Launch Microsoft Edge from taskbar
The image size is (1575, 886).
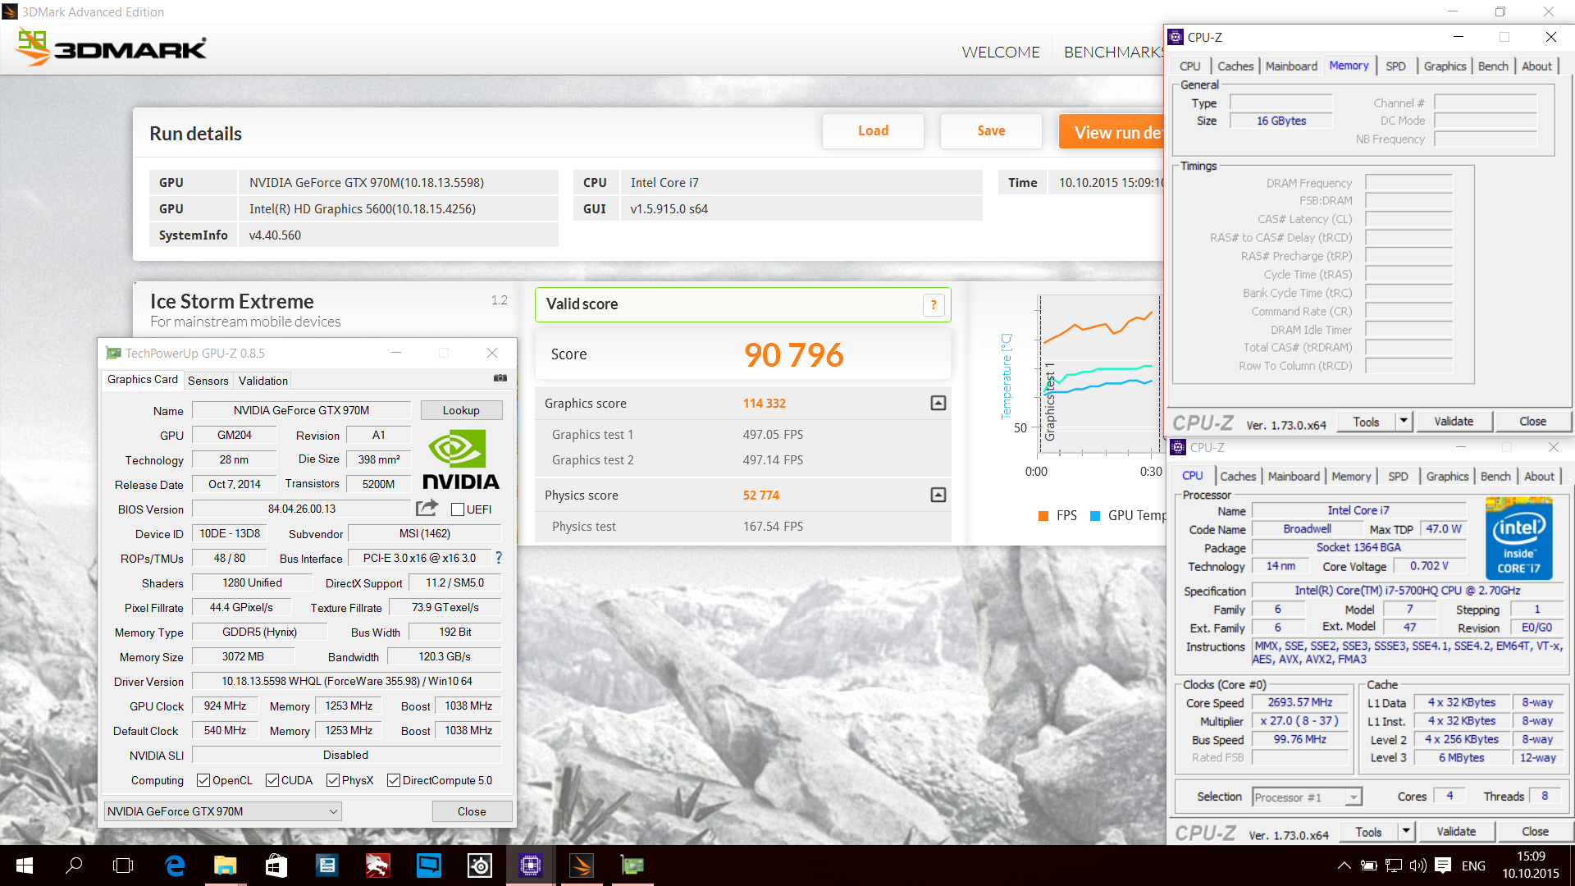tap(175, 865)
